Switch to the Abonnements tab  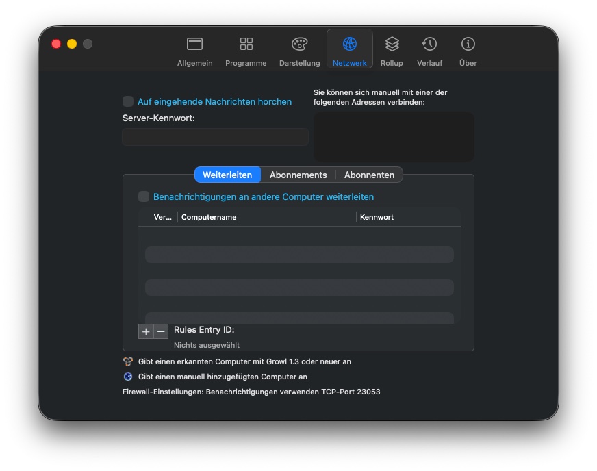pyautogui.click(x=298, y=175)
